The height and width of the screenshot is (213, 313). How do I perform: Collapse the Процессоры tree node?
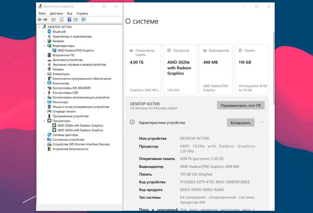(44, 121)
